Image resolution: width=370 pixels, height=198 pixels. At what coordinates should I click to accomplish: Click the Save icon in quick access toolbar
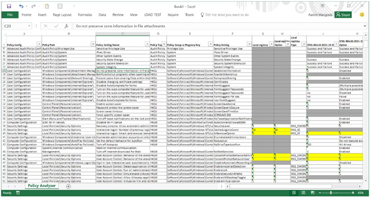pyautogui.click(x=9, y=6)
